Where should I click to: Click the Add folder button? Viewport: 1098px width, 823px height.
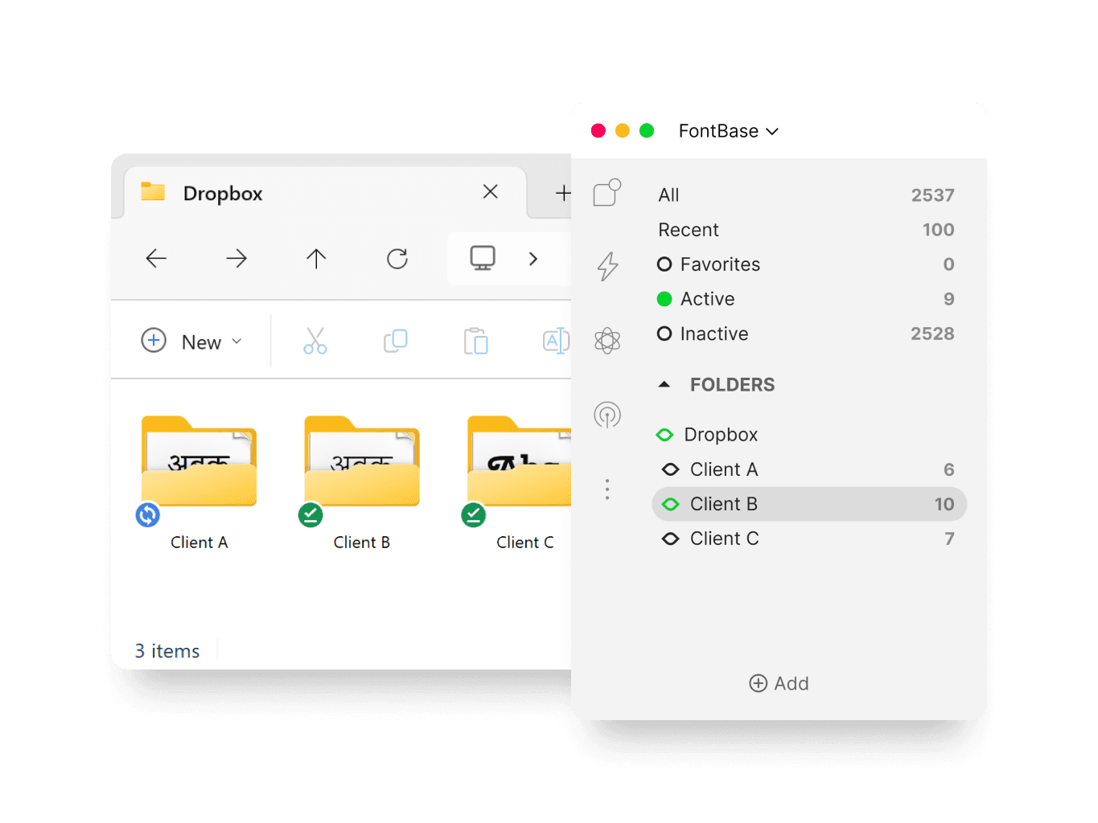[x=779, y=683]
